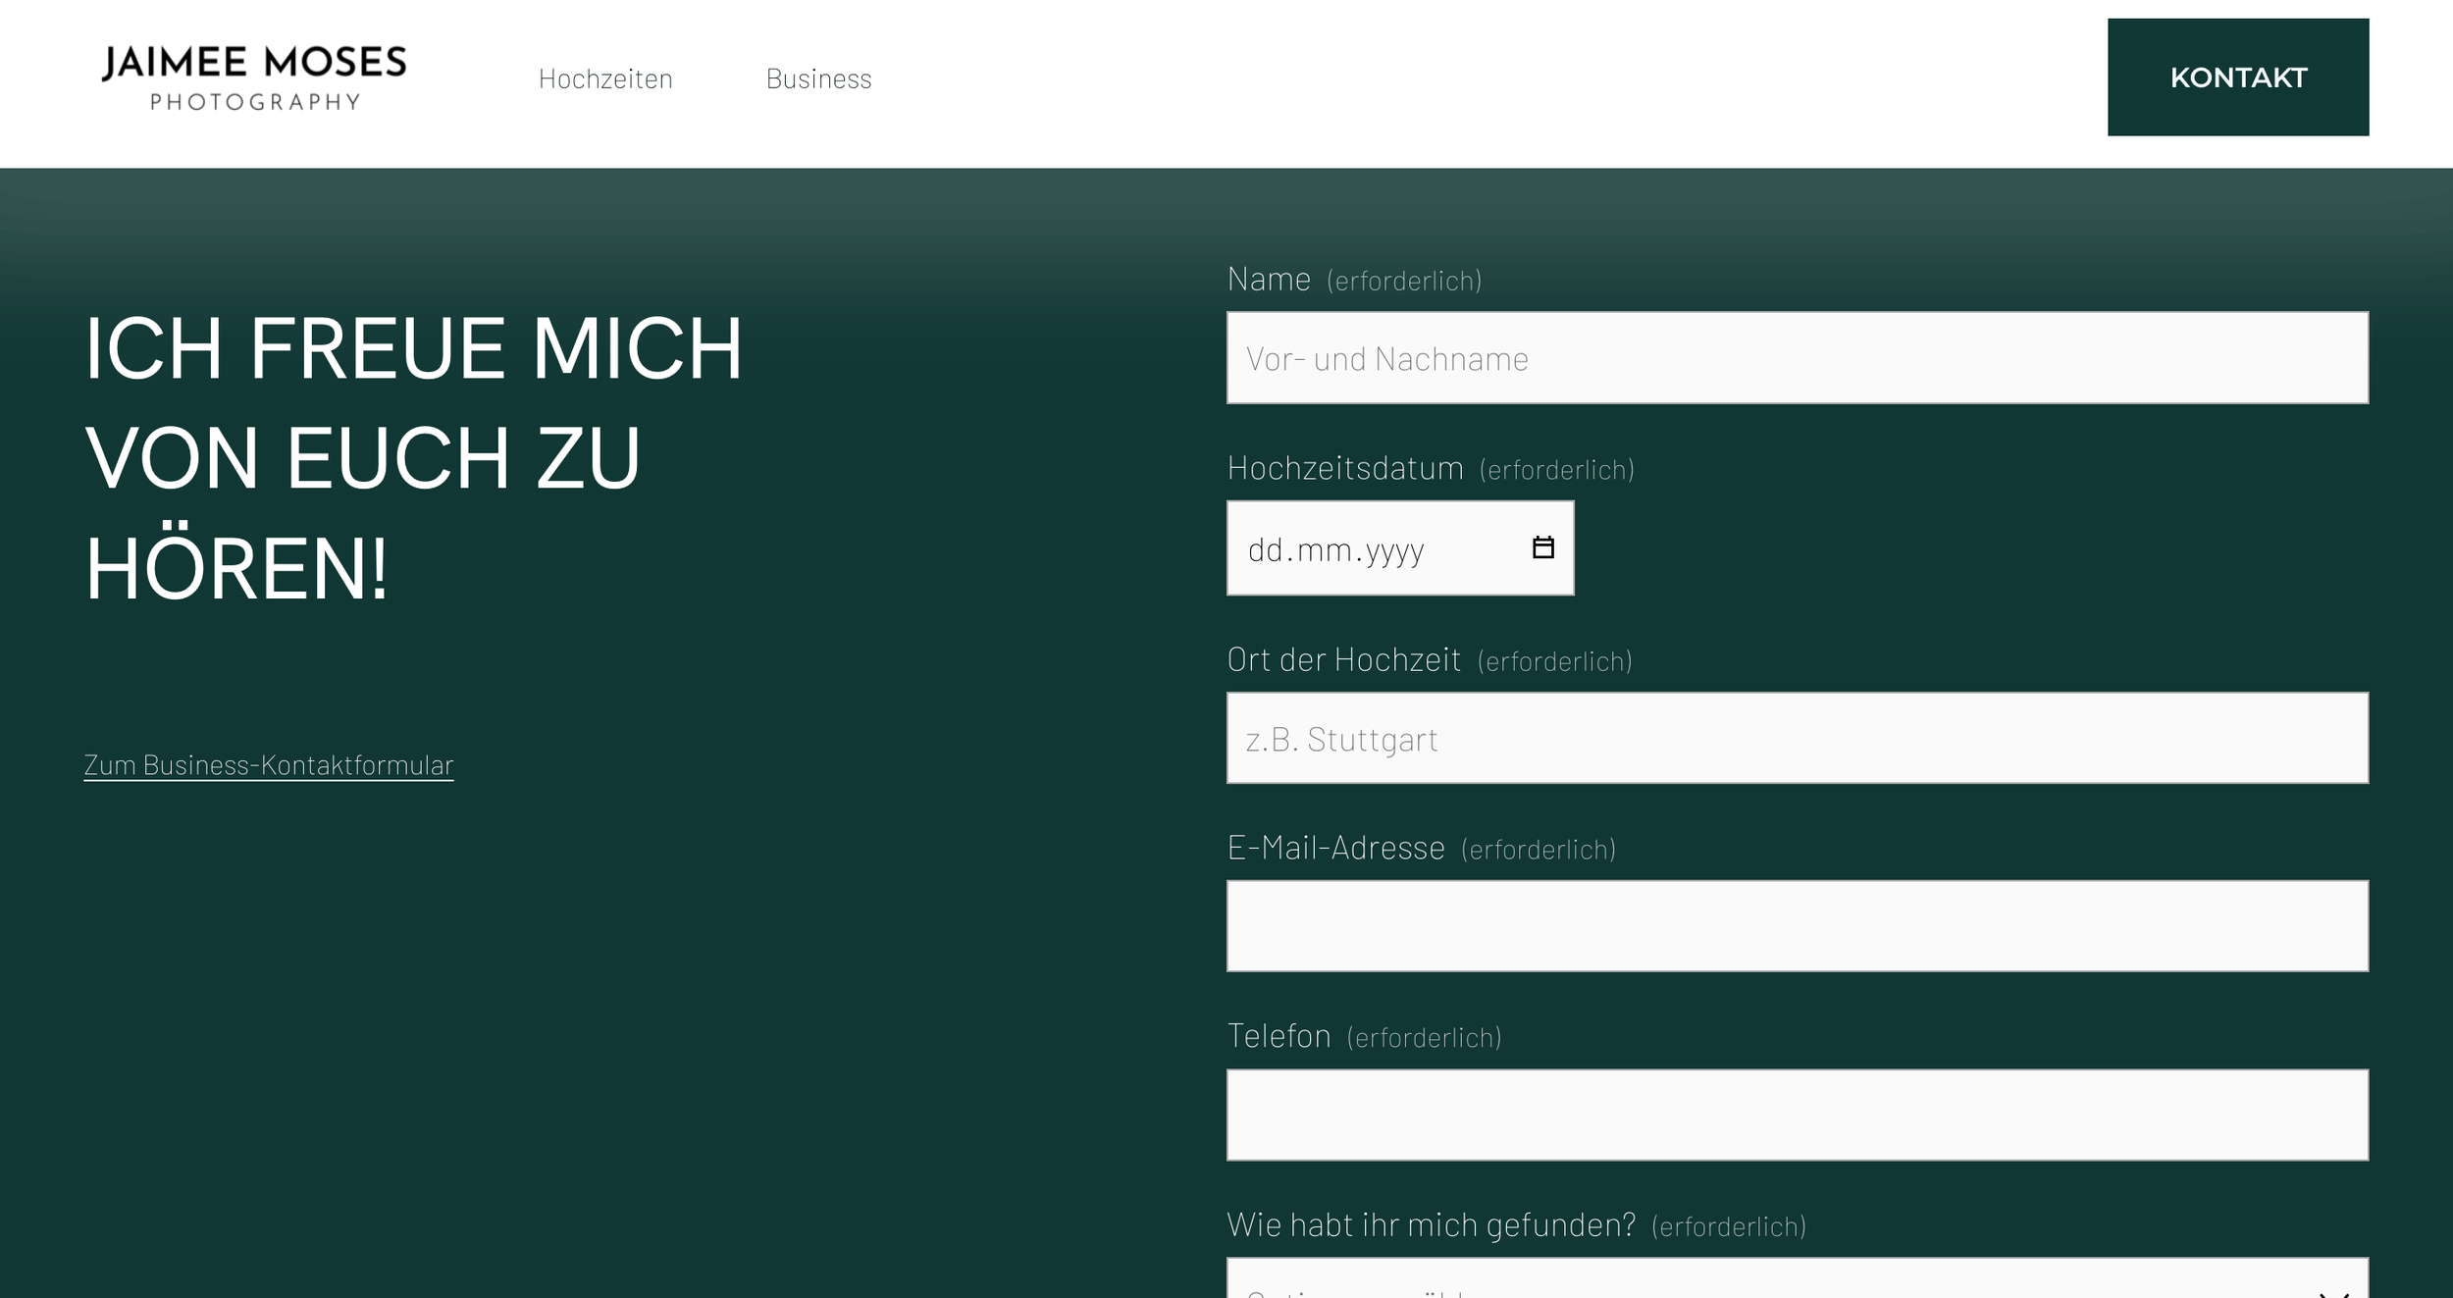Select the mm month segment of Hochzeitsdatum

1325,549
